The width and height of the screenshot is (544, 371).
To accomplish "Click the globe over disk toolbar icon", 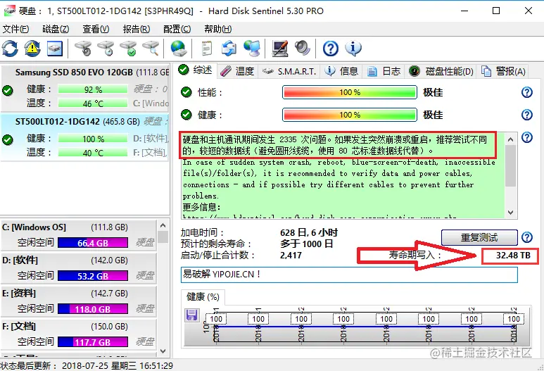I will point(179,49).
